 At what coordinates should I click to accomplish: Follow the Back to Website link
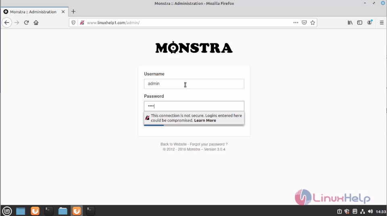[x=173, y=144]
